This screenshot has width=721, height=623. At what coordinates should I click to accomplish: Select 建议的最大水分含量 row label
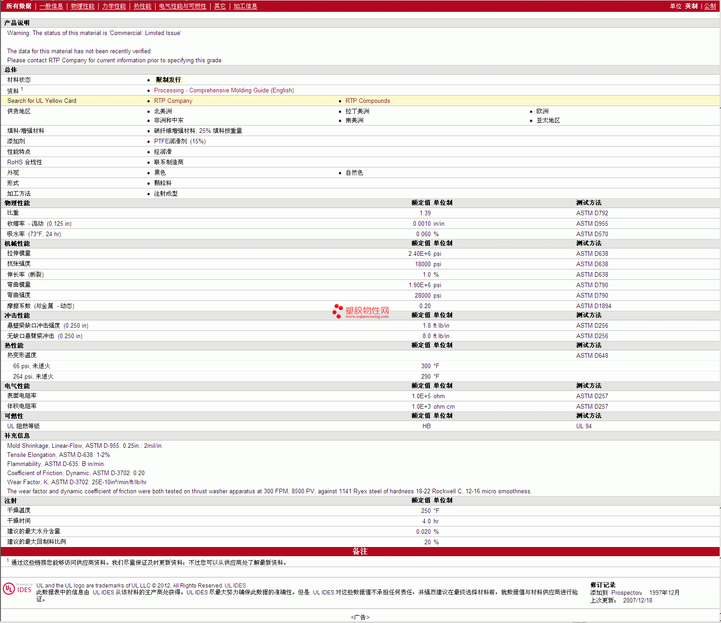click(x=34, y=532)
